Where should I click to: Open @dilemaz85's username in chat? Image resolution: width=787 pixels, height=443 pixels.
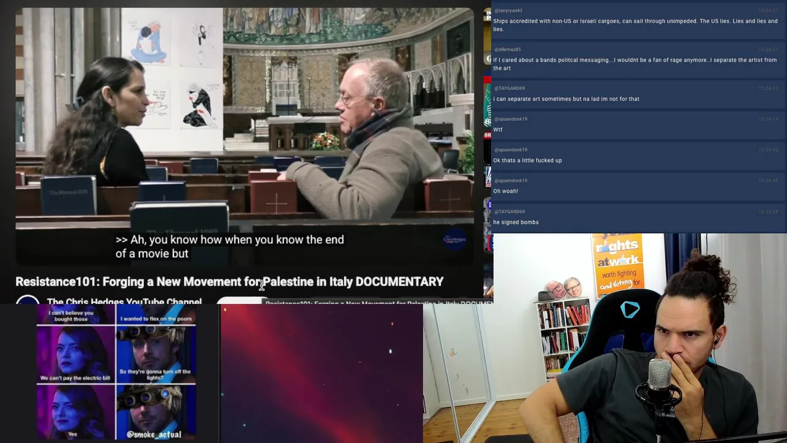[x=507, y=49]
